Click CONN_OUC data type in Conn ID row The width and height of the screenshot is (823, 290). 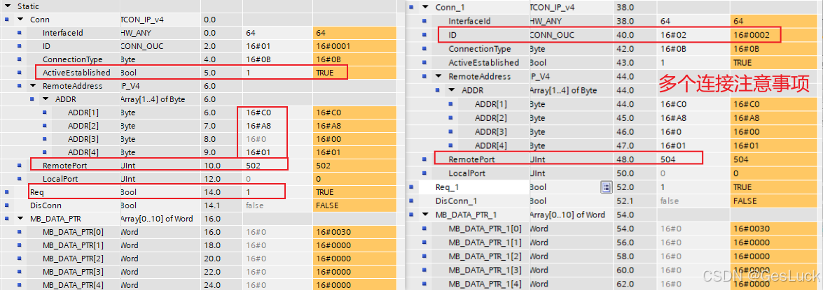tap(141, 46)
